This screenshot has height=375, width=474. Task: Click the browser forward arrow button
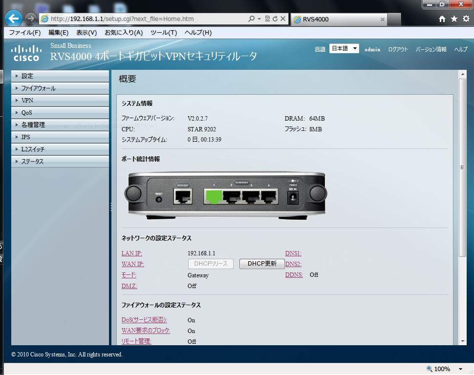click(30, 19)
